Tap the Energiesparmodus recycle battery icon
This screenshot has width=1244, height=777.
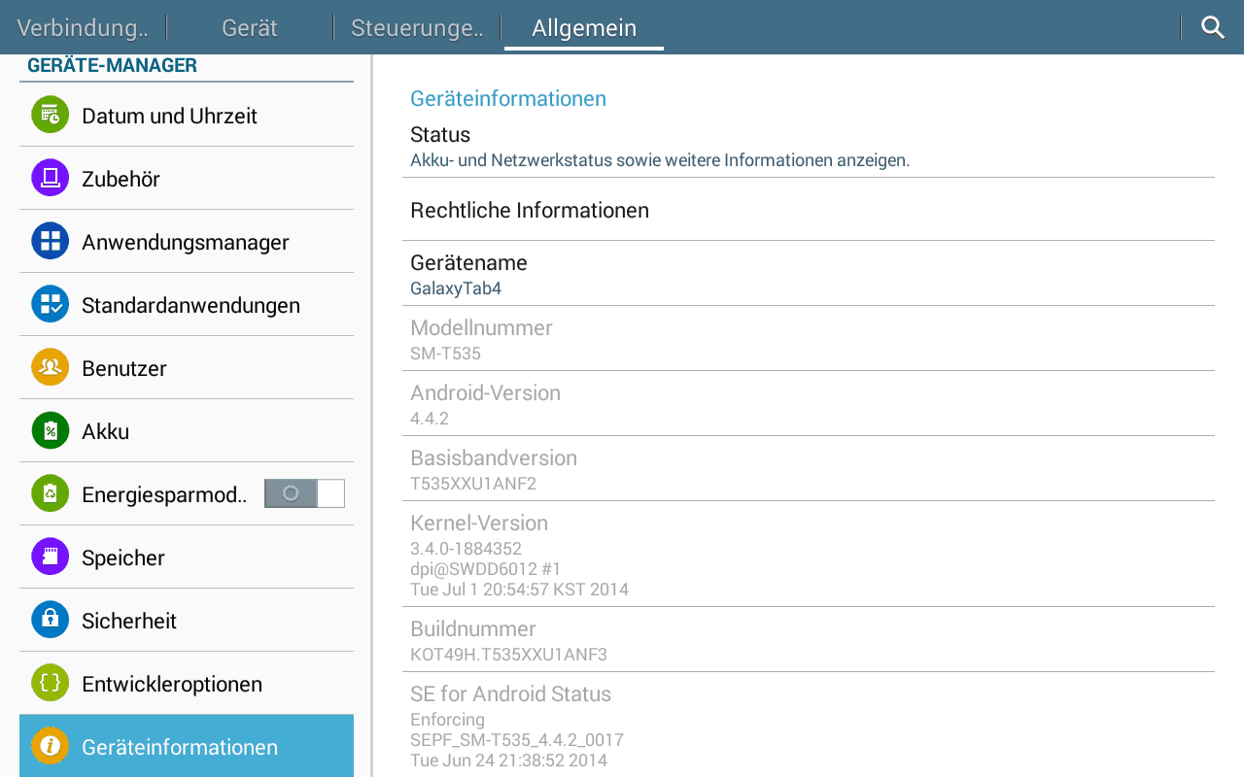50,493
